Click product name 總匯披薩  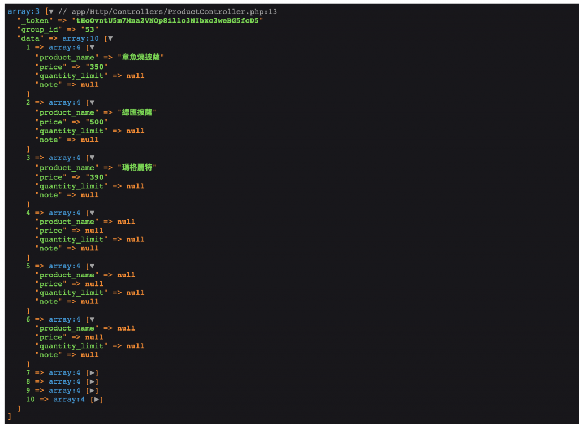pos(137,112)
